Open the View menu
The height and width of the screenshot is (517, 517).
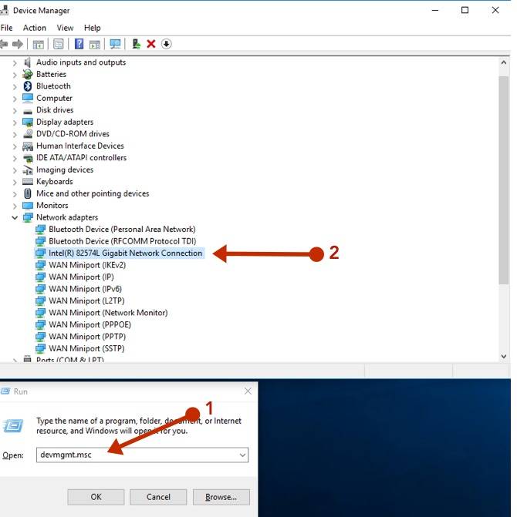pyautogui.click(x=65, y=28)
